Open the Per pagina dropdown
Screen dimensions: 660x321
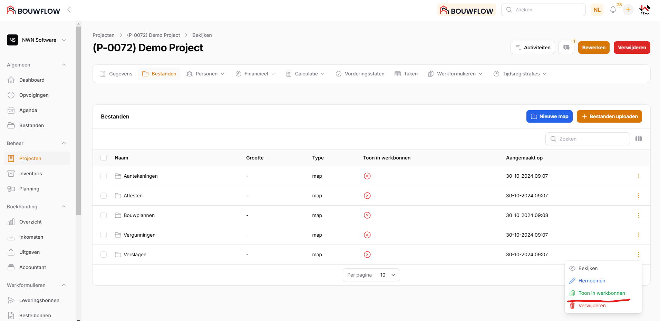pyautogui.click(x=388, y=275)
